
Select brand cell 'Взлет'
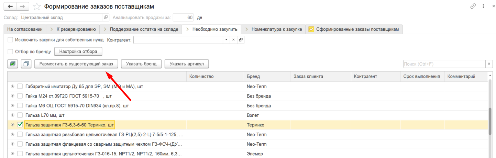pyautogui.click(x=267, y=115)
